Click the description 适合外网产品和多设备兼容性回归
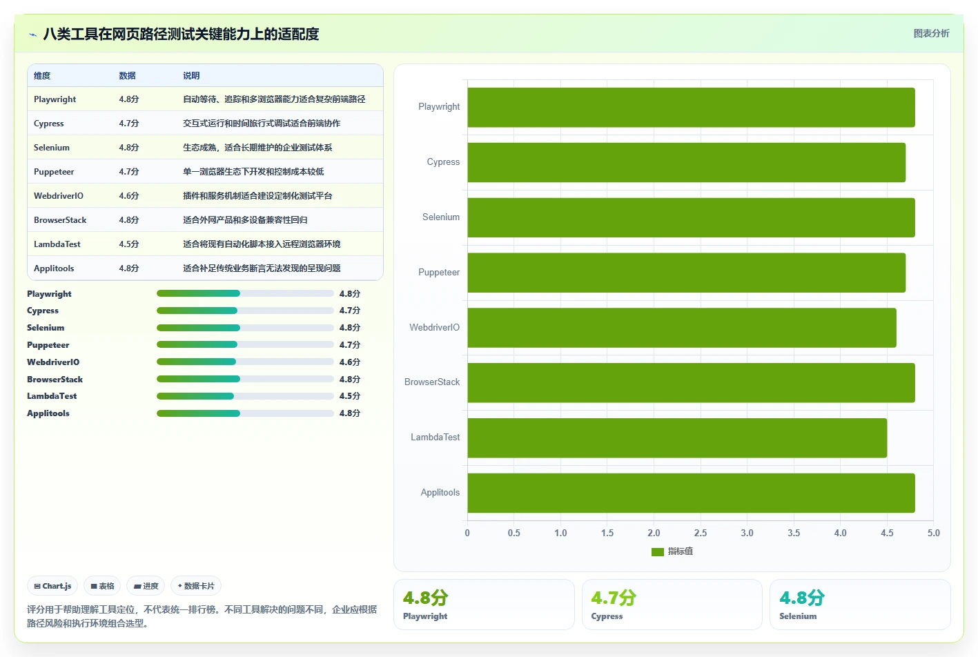The width and height of the screenshot is (978, 657). pos(245,220)
